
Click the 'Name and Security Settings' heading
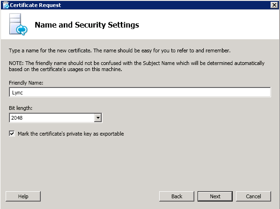[x=87, y=25]
